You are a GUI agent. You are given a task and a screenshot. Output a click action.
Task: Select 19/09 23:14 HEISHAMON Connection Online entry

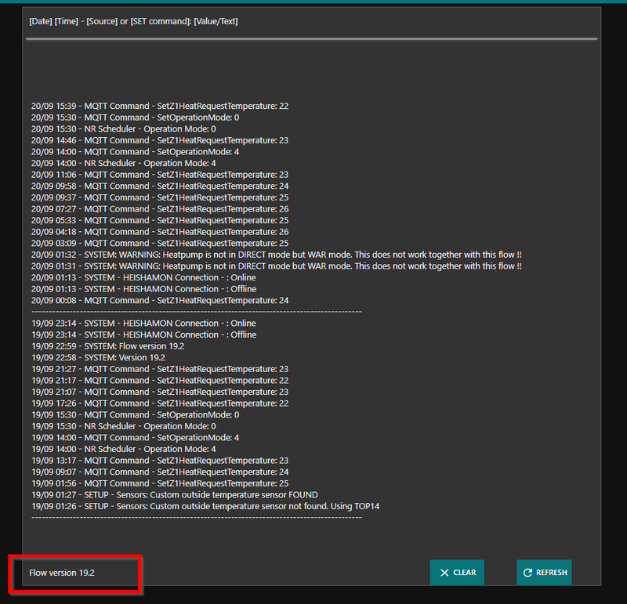[x=143, y=324]
